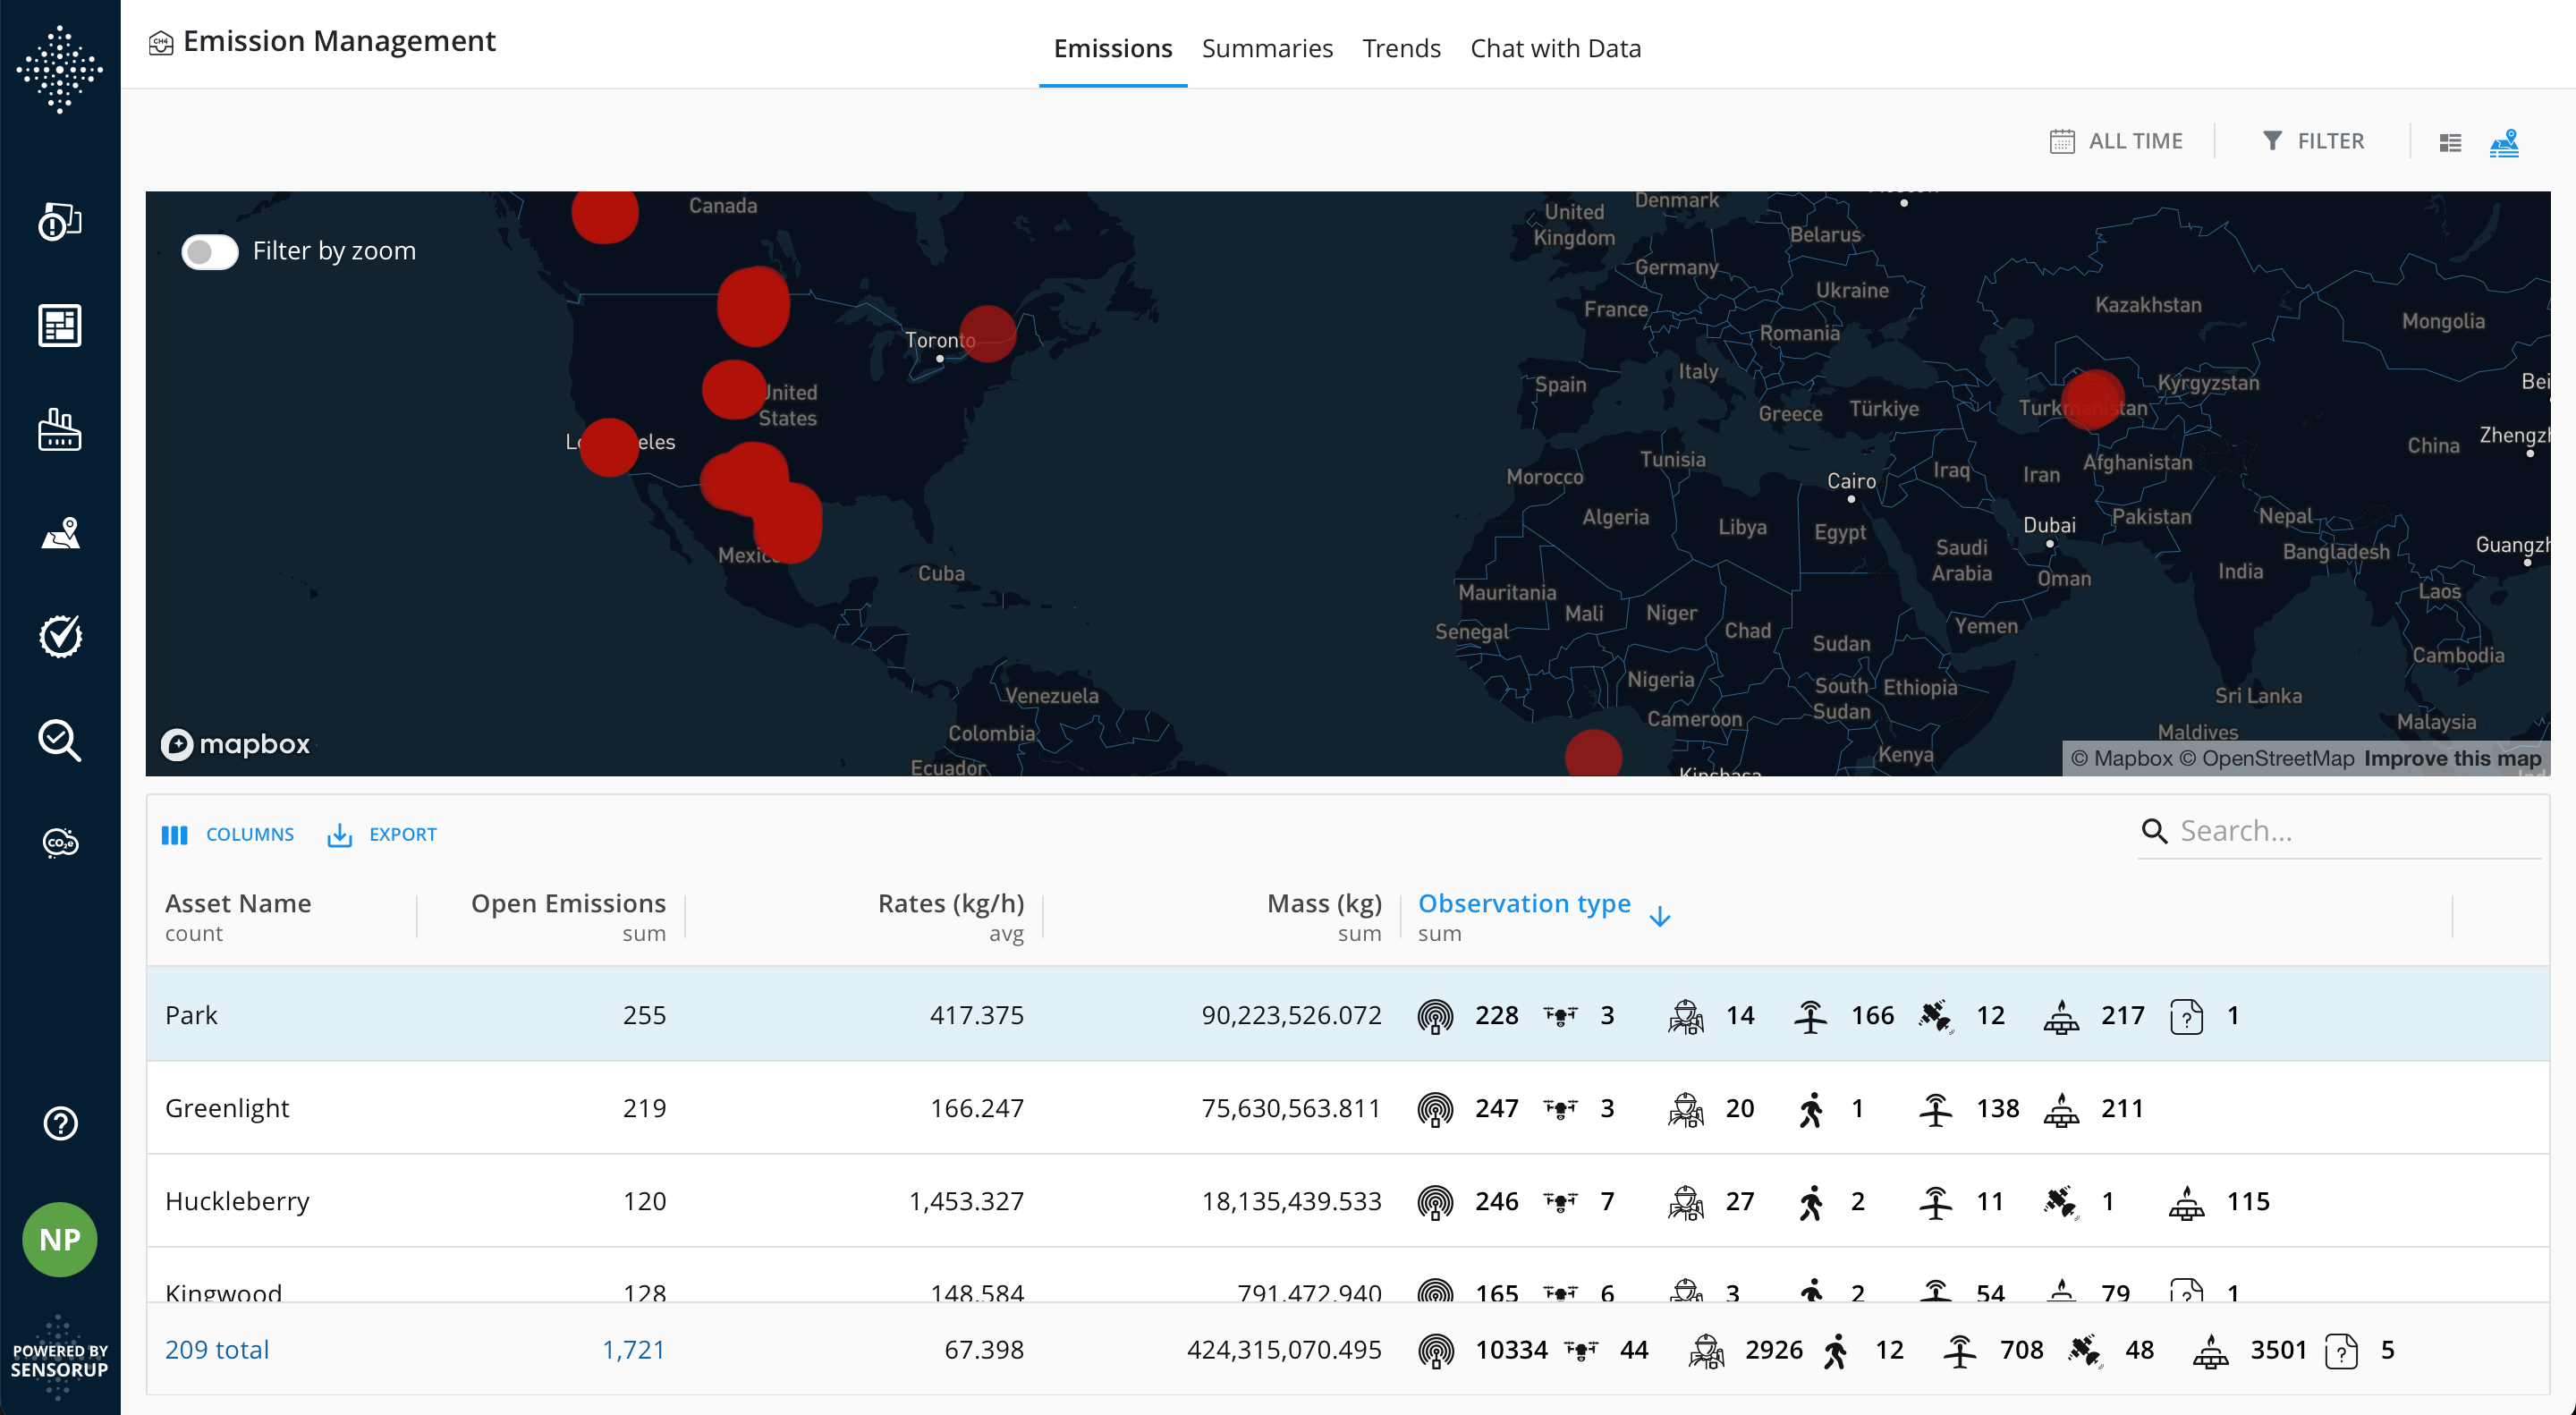Open the search-check inspection icon in sidebar
The image size is (2576, 1415).
(60, 740)
